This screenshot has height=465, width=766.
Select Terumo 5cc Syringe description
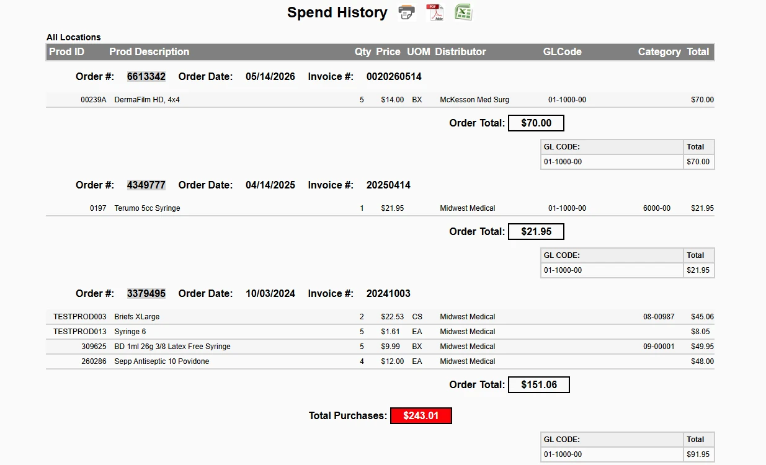[147, 208]
